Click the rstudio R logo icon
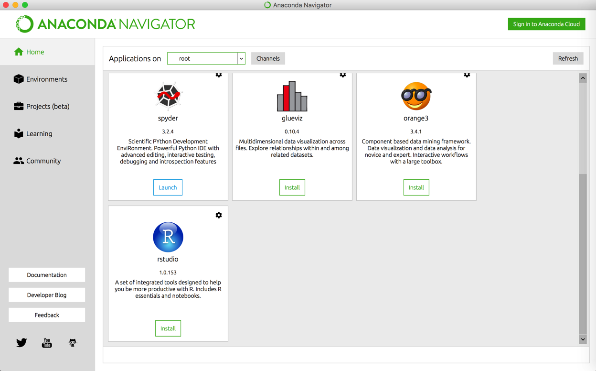Screen dimensions: 596x371 pyautogui.click(x=168, y=237)
